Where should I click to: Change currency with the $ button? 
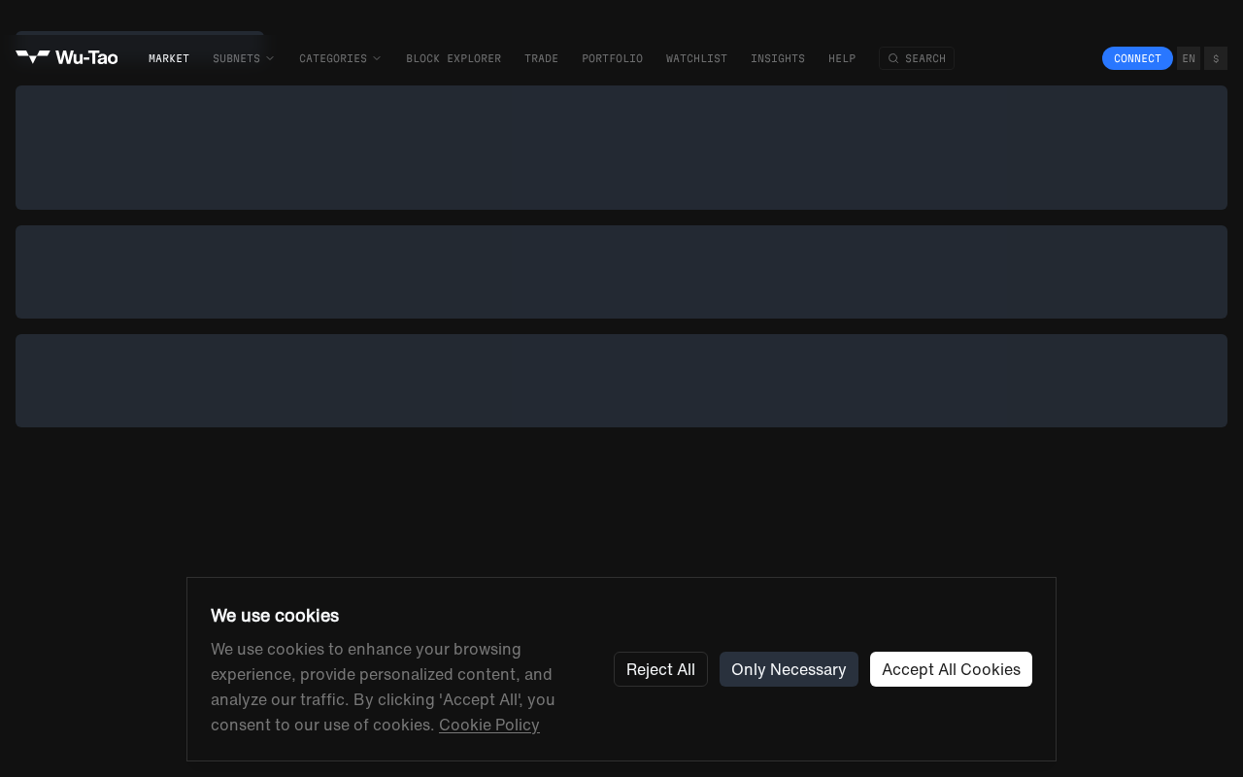[x=1216, y=58]
